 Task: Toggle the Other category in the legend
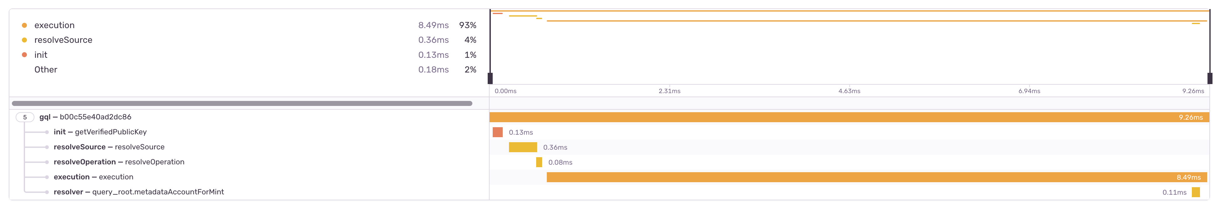coord(46,69)
